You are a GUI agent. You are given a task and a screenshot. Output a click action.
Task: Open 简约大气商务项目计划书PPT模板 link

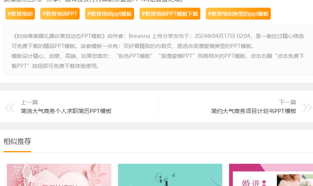[x=254, y=111]
